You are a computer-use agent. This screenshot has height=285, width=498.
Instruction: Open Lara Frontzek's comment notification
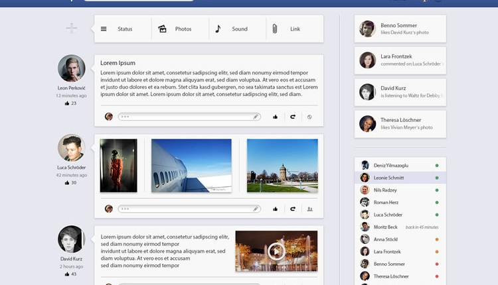point(400,60)
